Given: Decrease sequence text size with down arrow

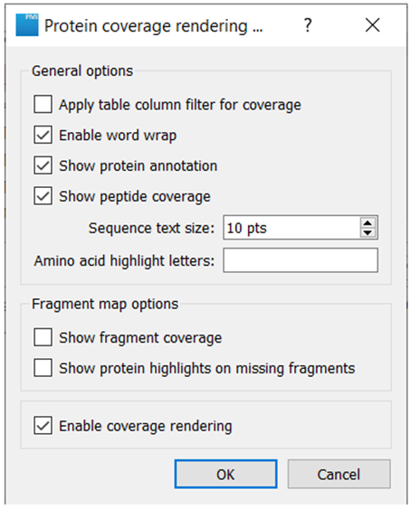Looking at the screenshot, I should tap(367, 232).
